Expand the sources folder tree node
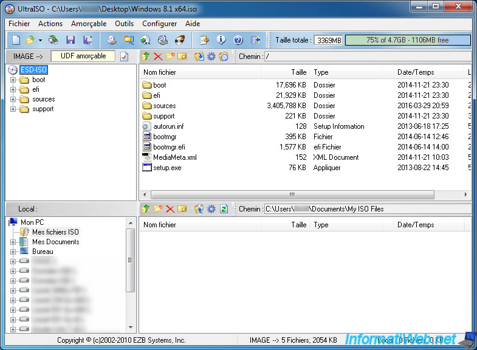Viewport: 477px width, 350px height. (13, 100)
